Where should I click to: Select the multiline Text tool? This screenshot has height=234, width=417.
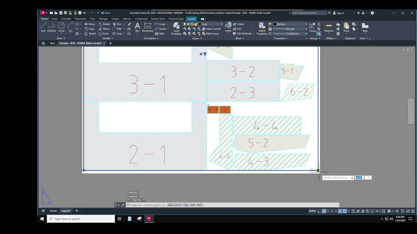(137, 27)
